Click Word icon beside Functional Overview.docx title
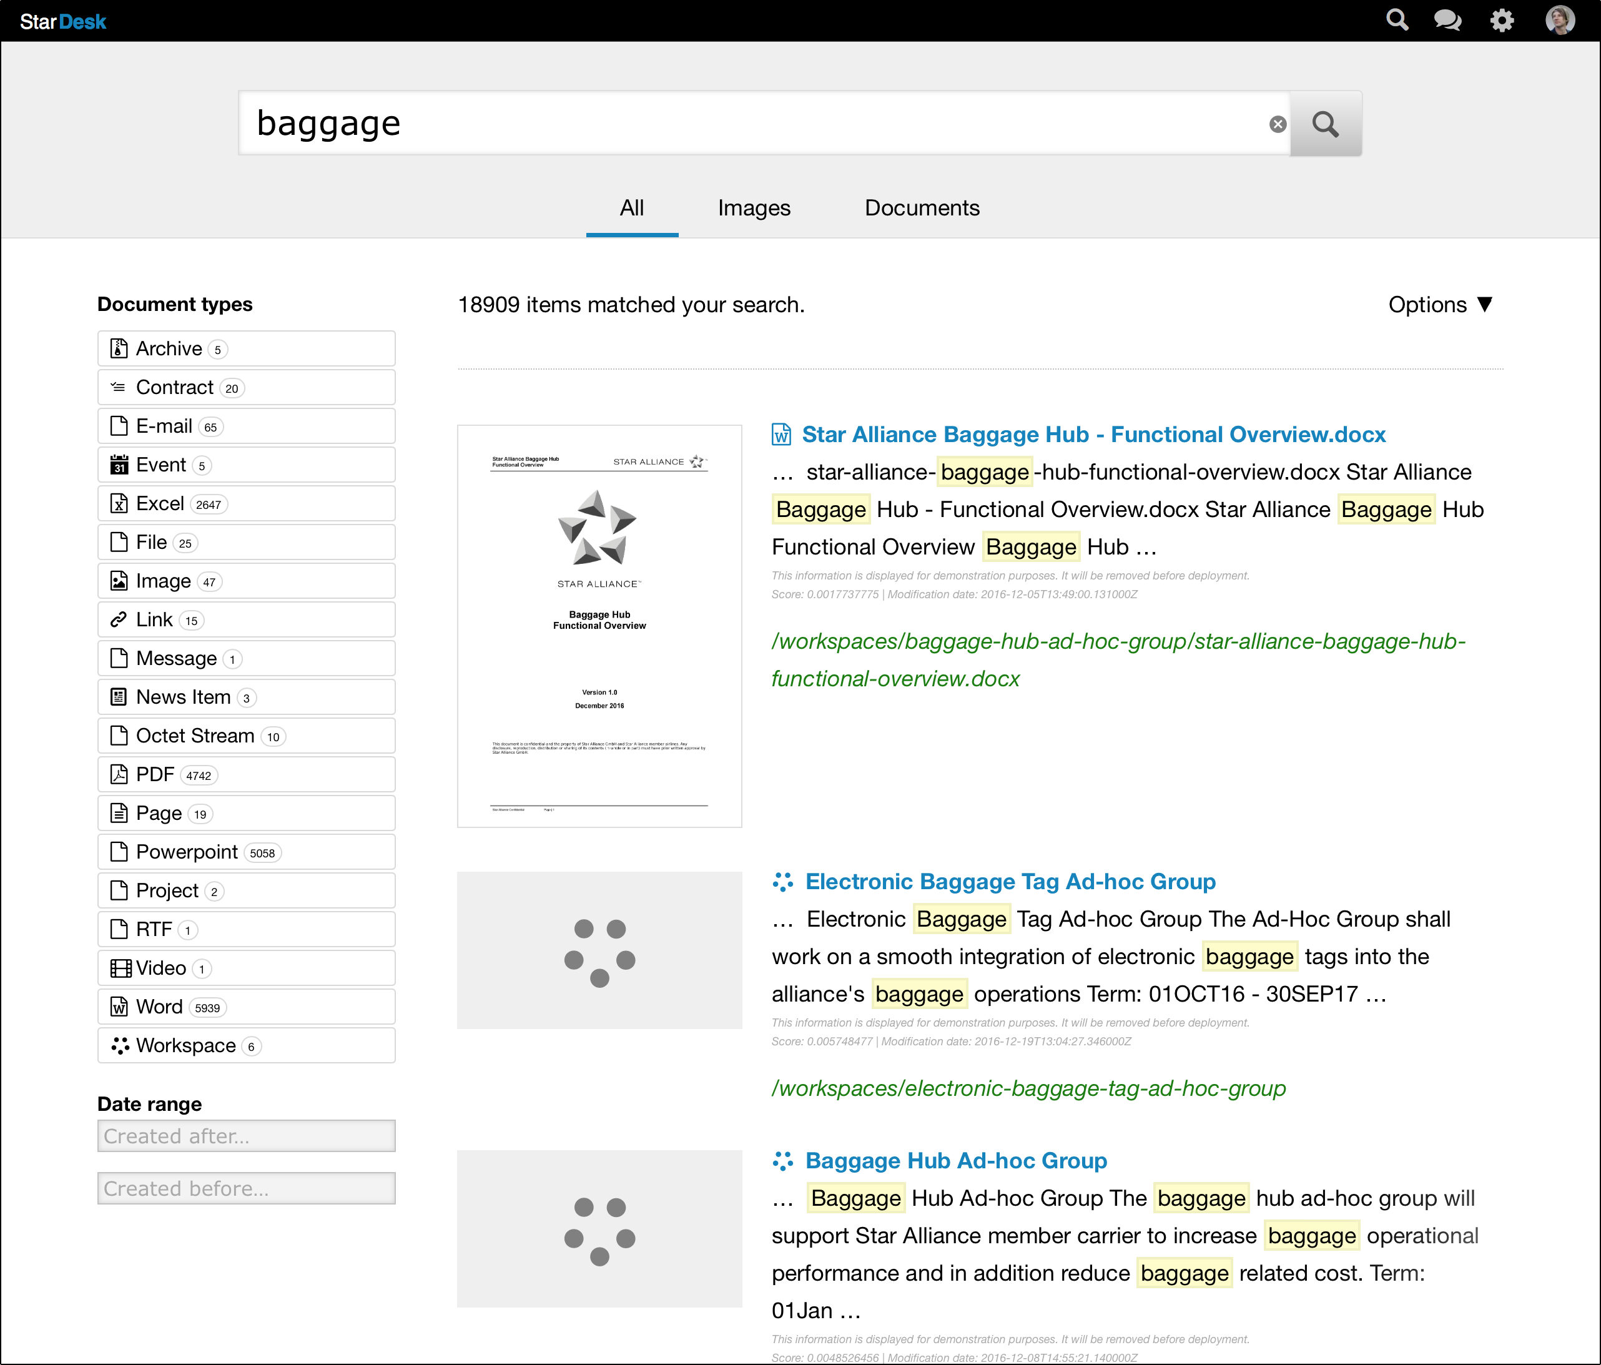 (x=781, y=434)
